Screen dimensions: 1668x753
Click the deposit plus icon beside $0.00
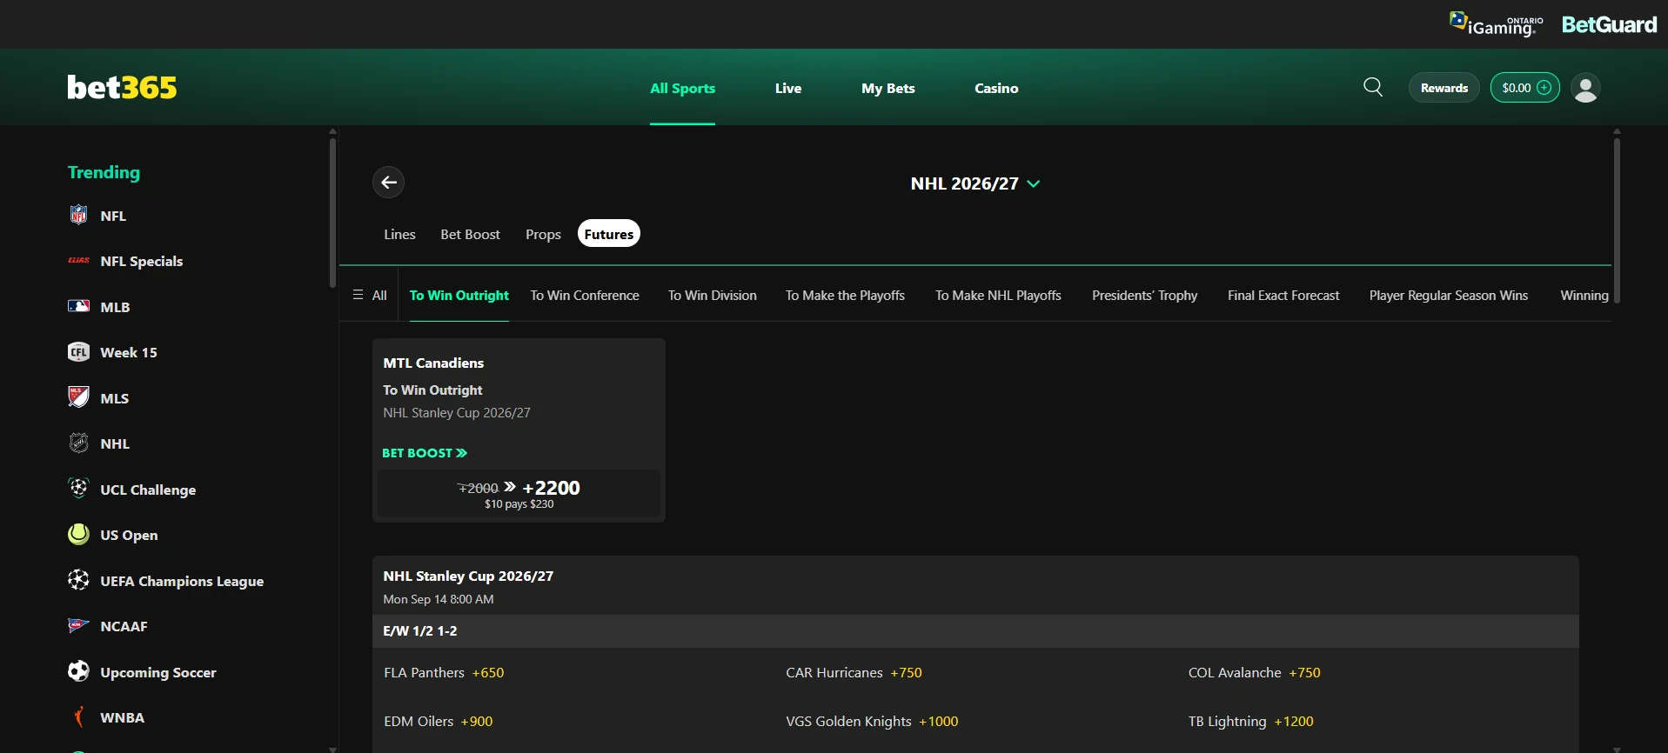tap(1544, 87)
